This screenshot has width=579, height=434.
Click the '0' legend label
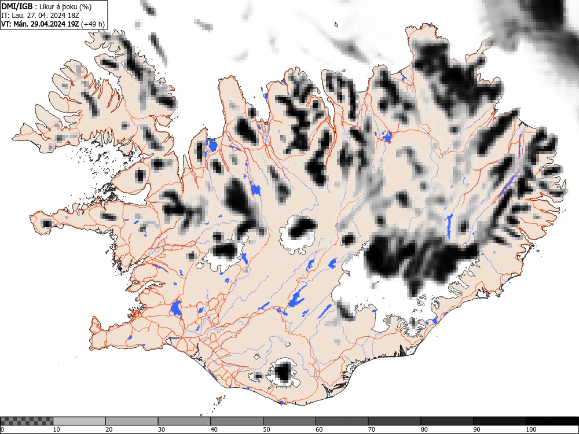click(x=2, y=429)
